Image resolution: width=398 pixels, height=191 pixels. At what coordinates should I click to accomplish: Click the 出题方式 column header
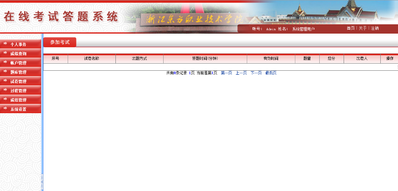[x=139, y=59]
